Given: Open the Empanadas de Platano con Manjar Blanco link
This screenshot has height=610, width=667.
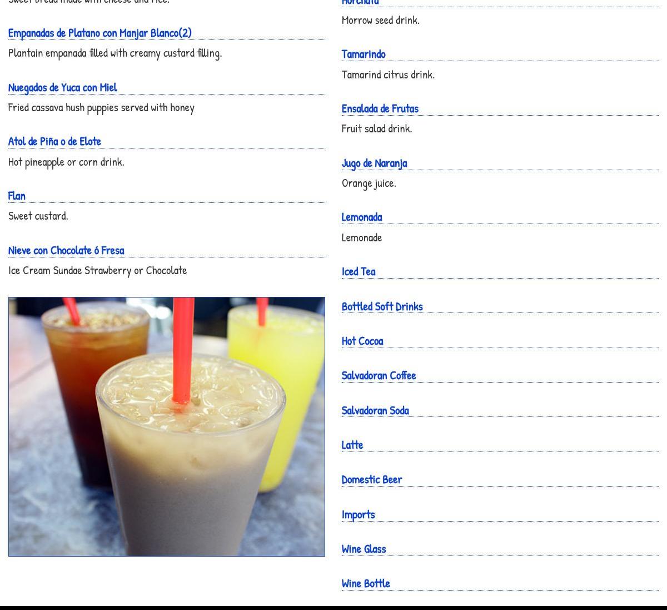Looking at the screenshot, I should click(99, 33).
